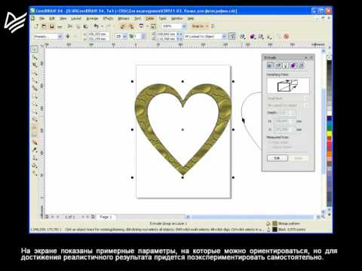Image resolution: width=362 pixels, height=271 pixels.
Task: Select the Ellipse tool in the toolbox
Action: coord(34,104)
